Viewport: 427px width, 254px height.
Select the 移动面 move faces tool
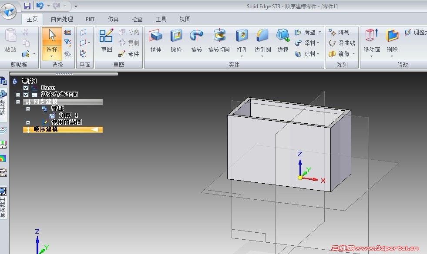click(372, 40)
